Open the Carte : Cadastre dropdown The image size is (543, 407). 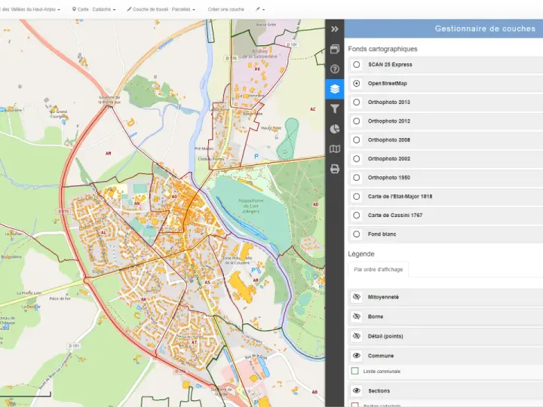coord(94,9)
